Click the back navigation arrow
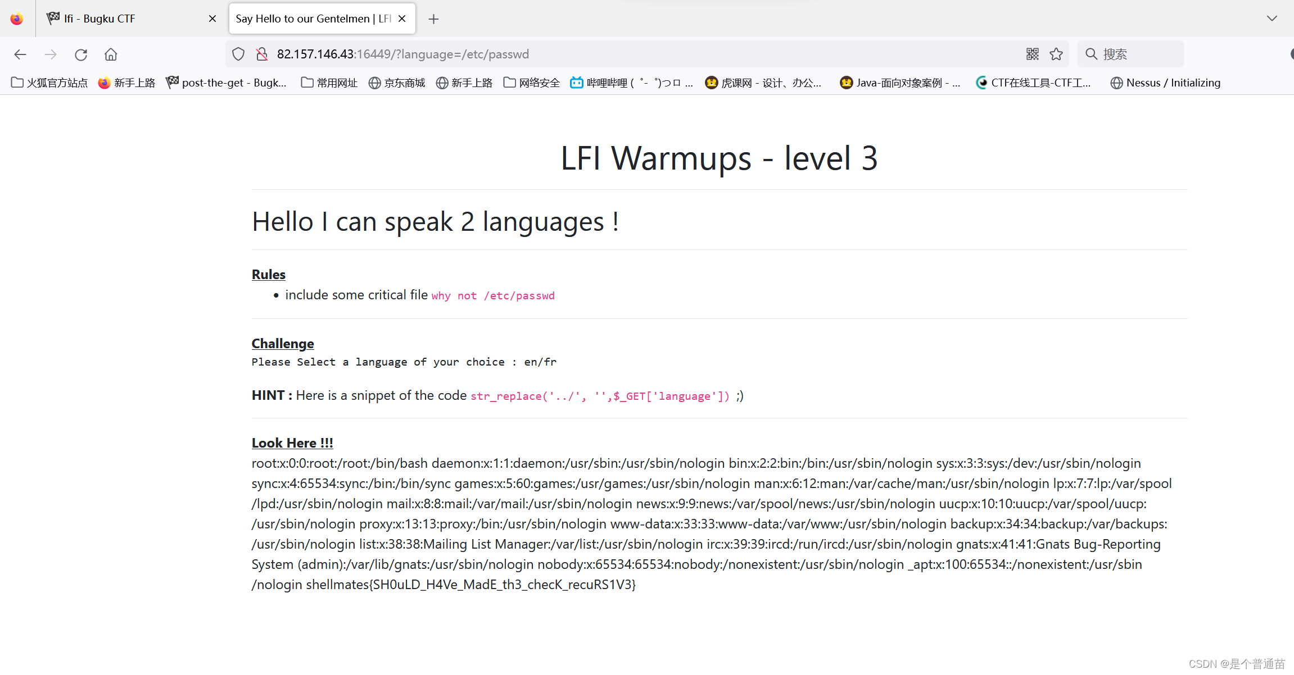This screenshot has height=675, width=1294. (x=20, y=54)
